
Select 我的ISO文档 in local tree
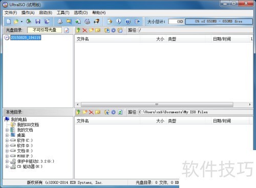(28, 124)
